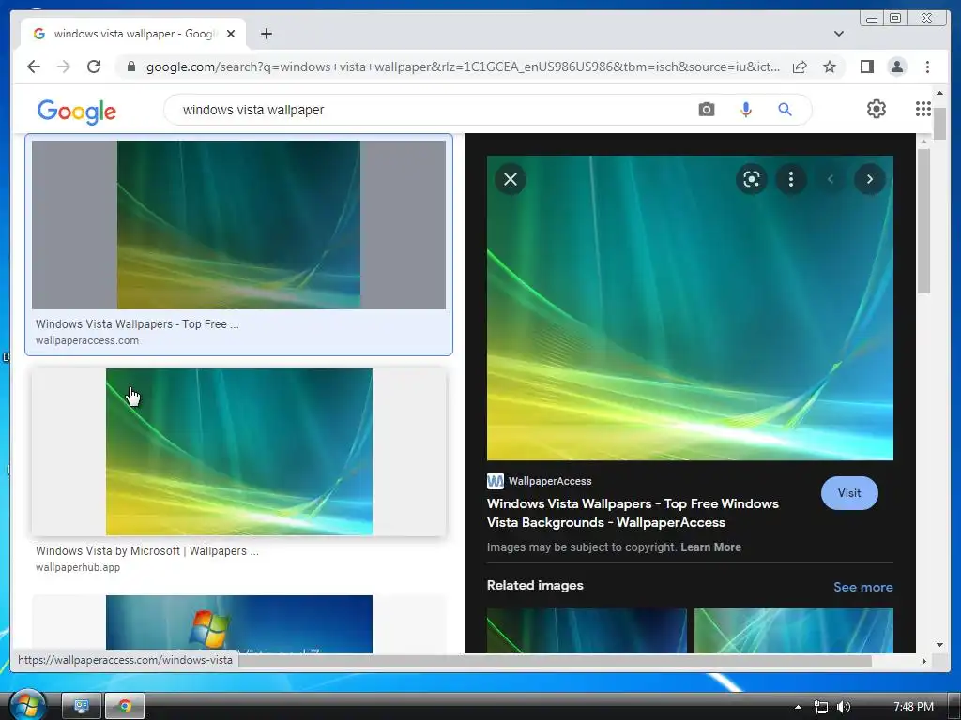Click preview panel scroll up arrow
Viewport: 961px width, 720px height.
[923, 142]
